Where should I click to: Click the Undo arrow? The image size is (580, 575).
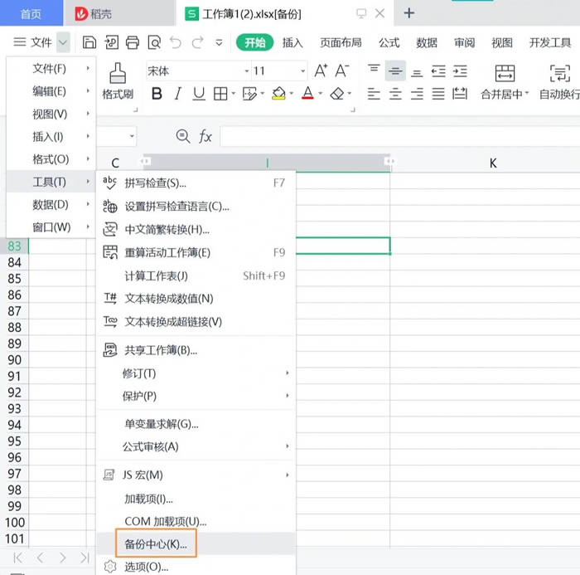point(176,42)
